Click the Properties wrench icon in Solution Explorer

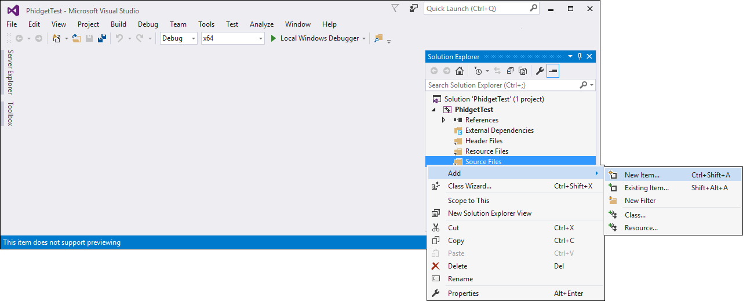click(540, 71)
